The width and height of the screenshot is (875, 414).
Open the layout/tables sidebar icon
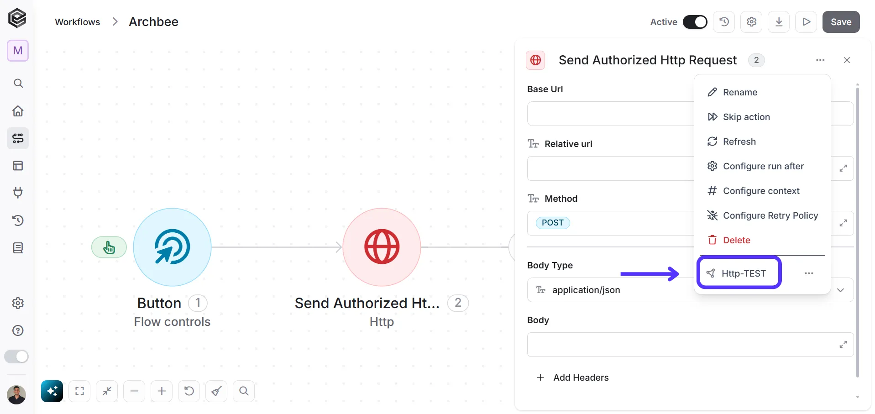tap(18, 166)
